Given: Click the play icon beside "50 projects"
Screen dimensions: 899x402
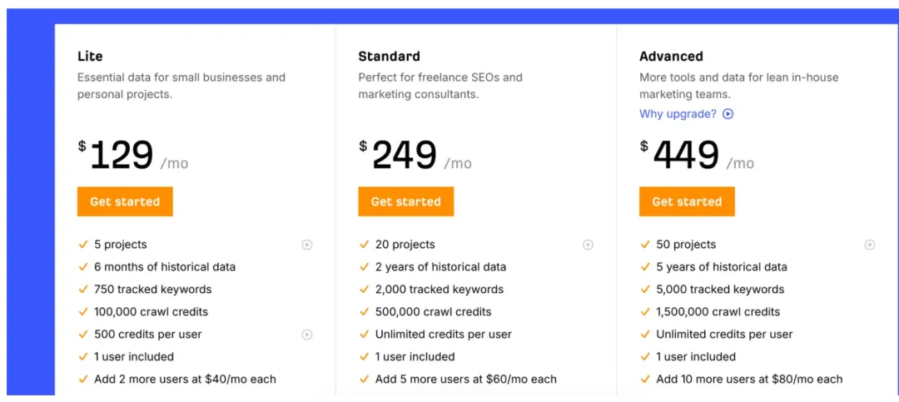Looking at the screenshot, I should (x=870, y=245).
